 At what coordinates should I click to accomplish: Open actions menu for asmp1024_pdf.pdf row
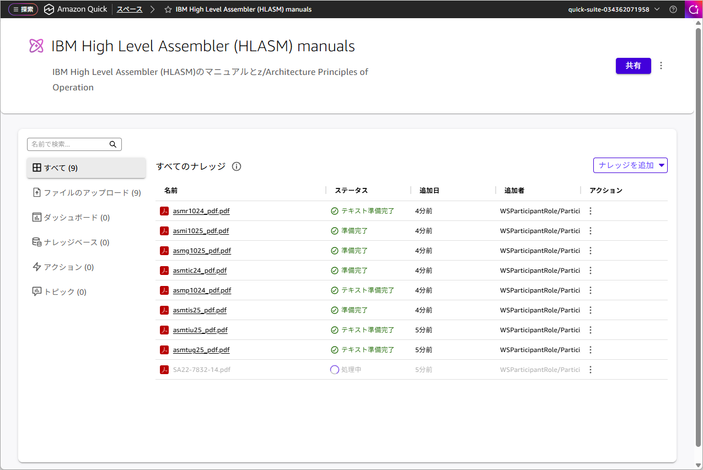coord(591,290)
